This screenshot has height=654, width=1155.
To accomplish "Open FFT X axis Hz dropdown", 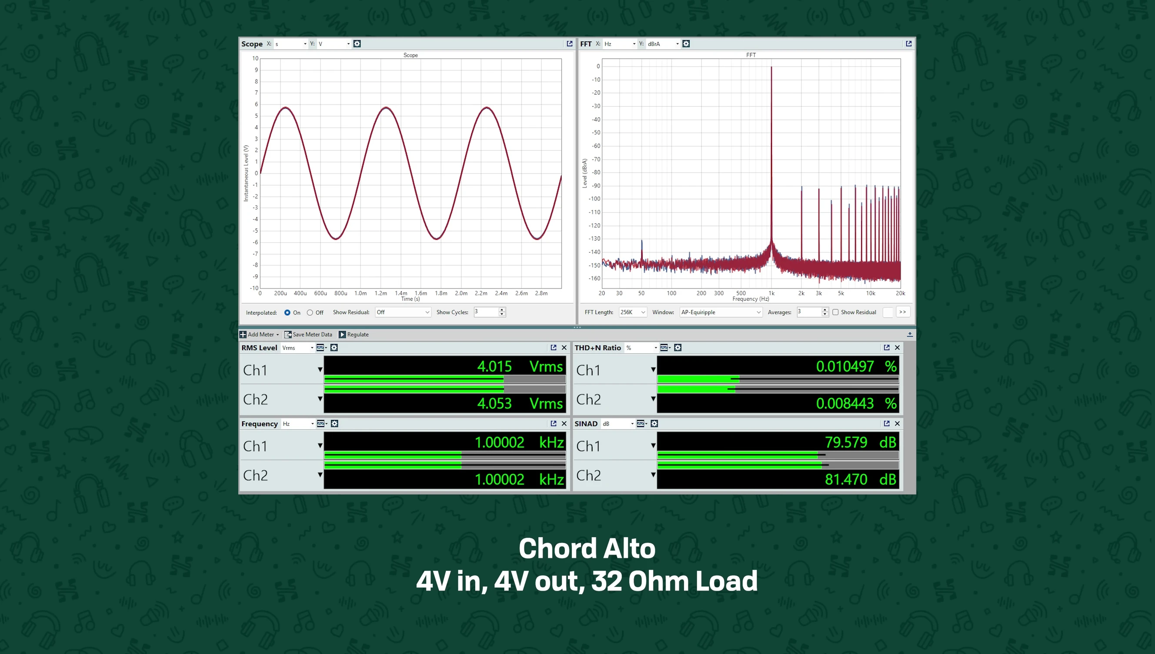I will coord(620,43).
